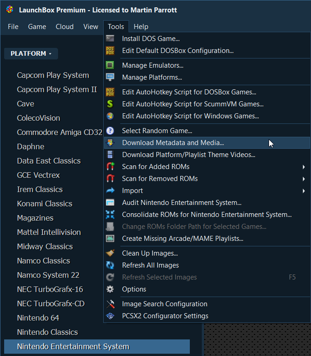The height and width of the screenshot is (356, 311).
Task: Select Commodore Amiga CD32 platform
Action: click(x=59, y=132)
